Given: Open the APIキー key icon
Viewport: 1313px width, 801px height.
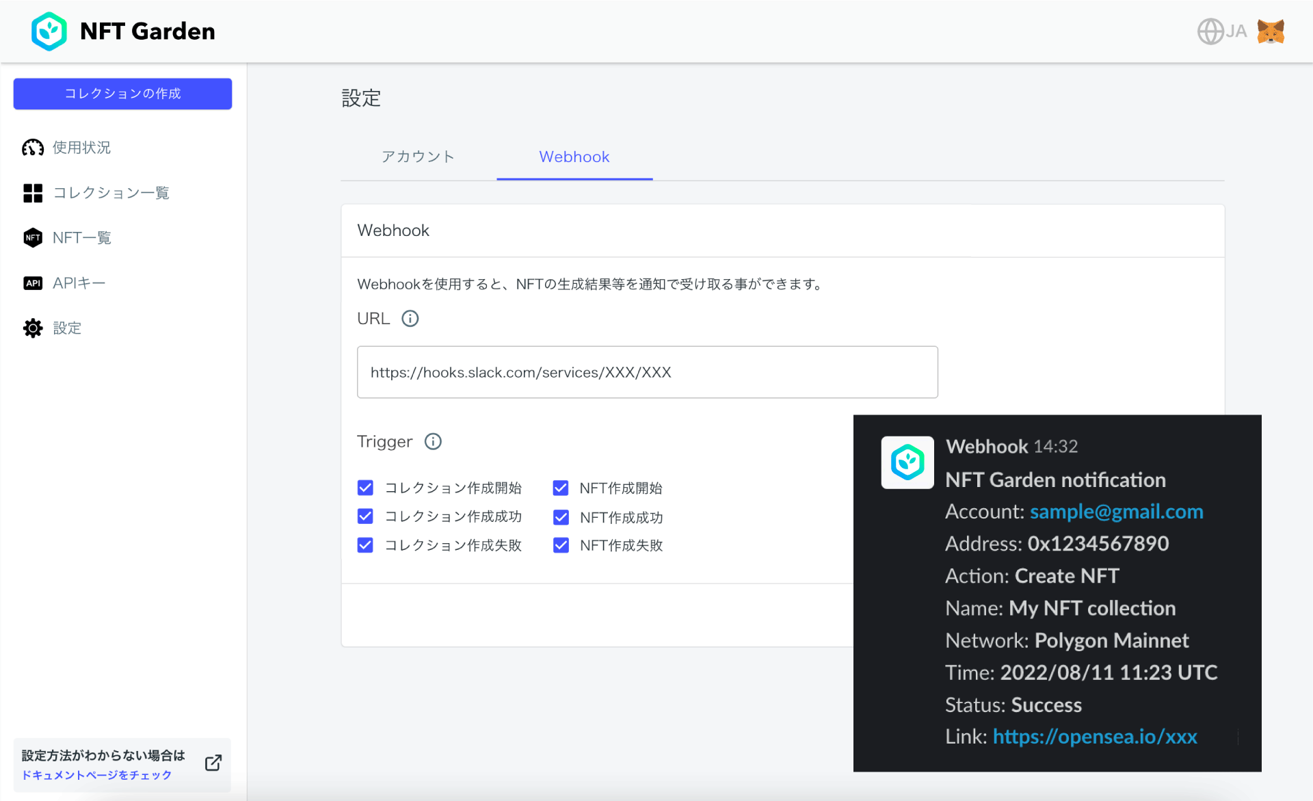Looking at the screenshot, I should tap(32, 283).
